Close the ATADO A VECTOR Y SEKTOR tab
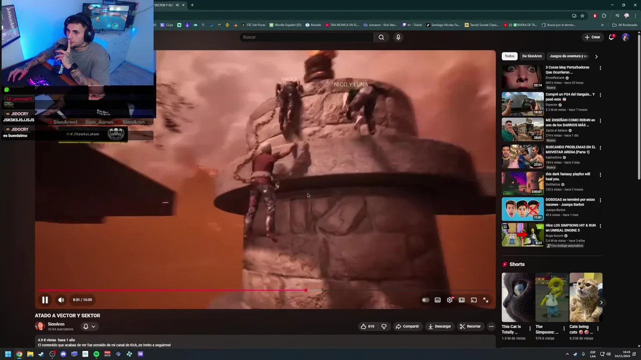The height and width of the screenshot is (360, 641). click(x=183, y=5)
